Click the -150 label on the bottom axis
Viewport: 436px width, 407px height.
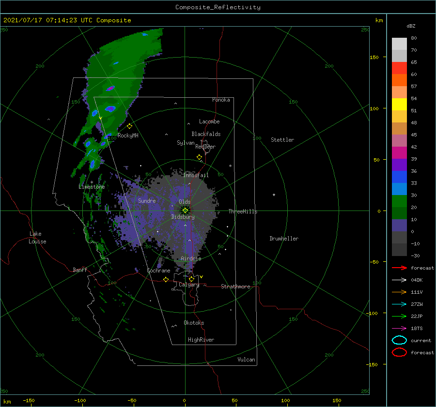(29, 400)
